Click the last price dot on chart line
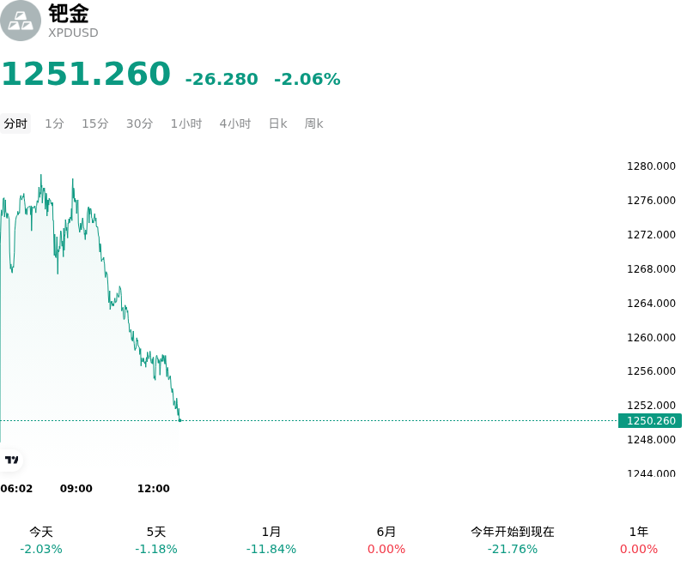The image size is (687, 566). click(179, 421)
